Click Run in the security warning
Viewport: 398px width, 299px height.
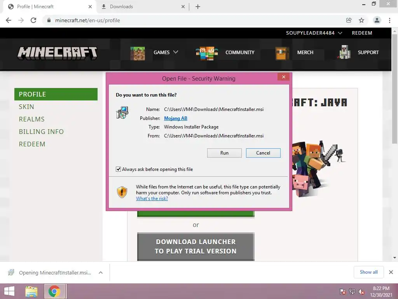pos(224,153)
